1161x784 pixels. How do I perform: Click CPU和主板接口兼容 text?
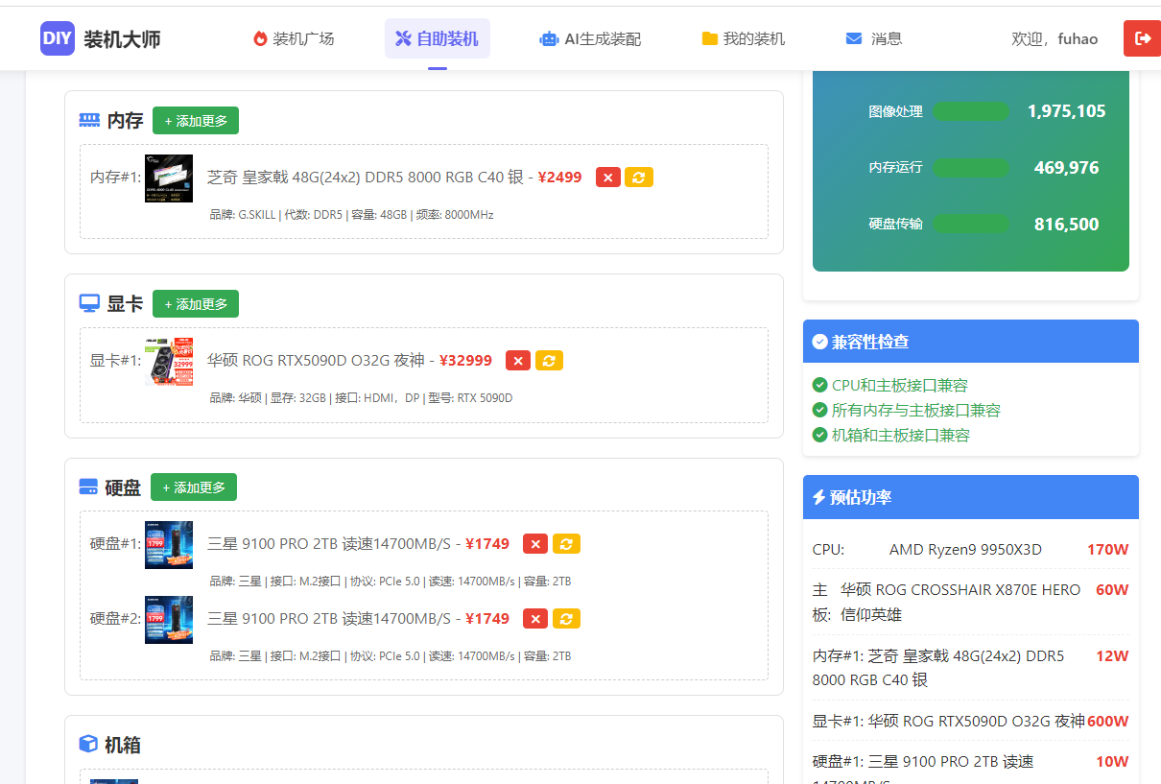900,385
